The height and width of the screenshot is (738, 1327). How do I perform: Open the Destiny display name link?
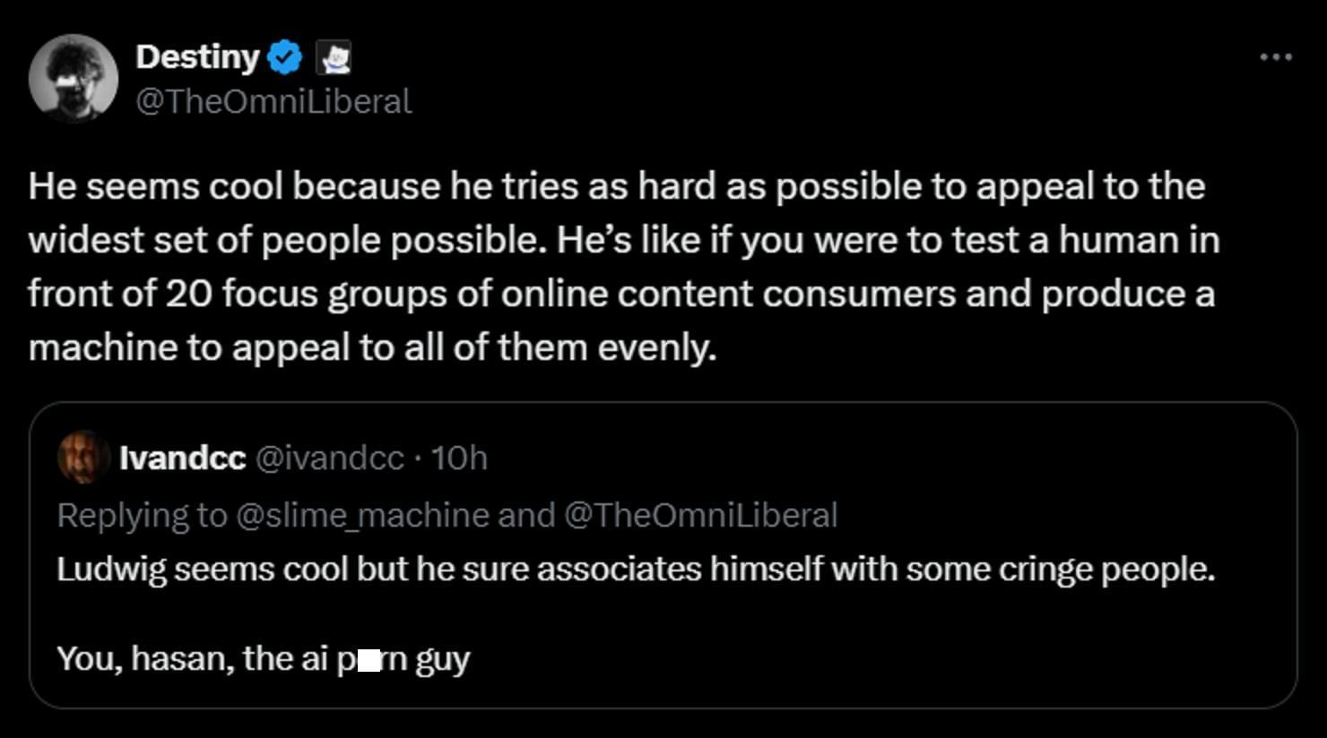click(x=196, y=57)
